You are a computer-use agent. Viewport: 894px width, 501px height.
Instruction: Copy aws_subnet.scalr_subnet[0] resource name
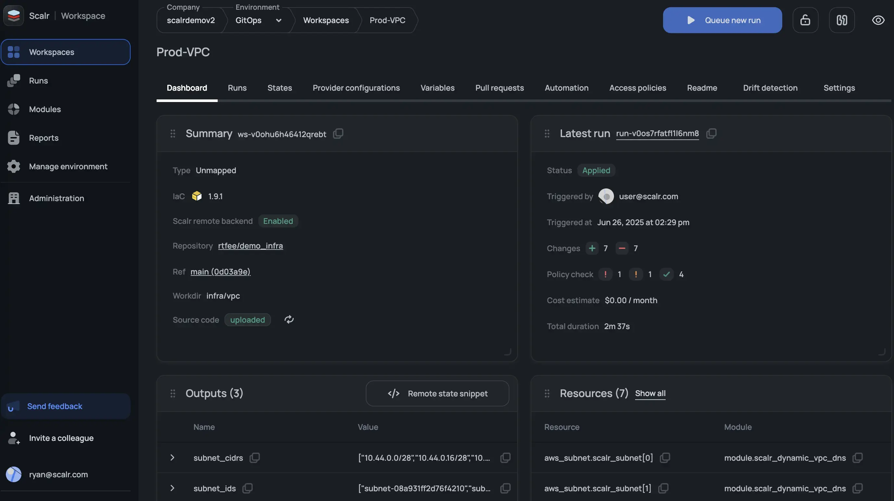tap(665, 457)
